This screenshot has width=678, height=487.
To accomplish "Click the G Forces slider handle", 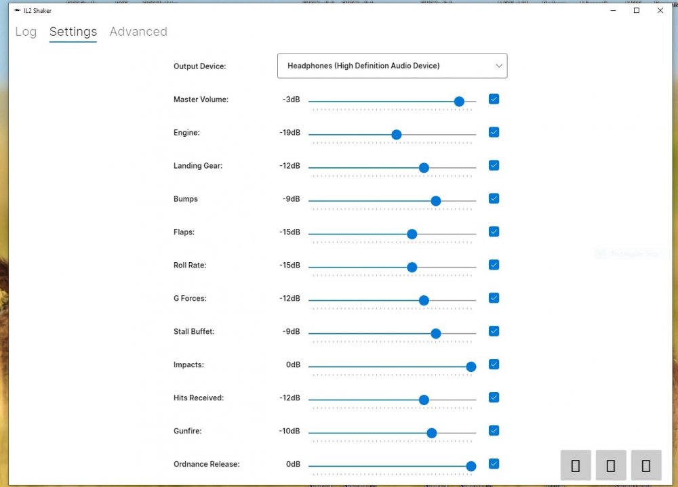I will [x=424, y=300].
